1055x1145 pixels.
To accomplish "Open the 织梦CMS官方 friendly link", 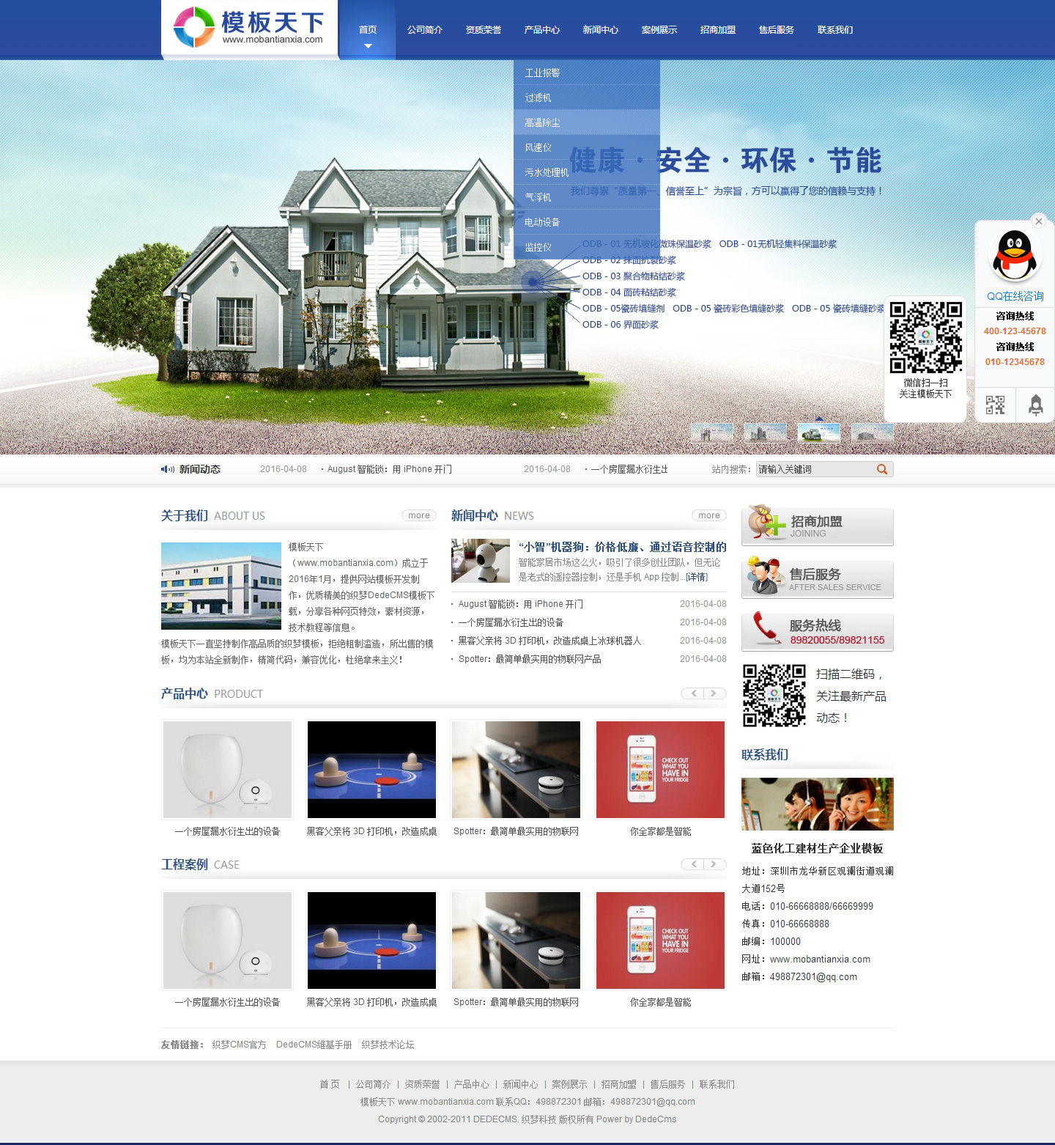I will (239, 1045).
